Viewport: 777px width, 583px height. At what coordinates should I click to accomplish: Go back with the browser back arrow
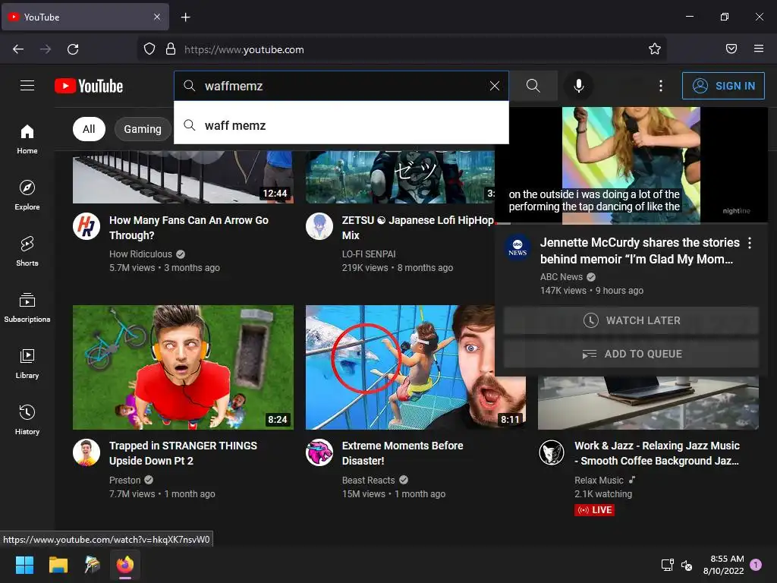click(18, 49)
